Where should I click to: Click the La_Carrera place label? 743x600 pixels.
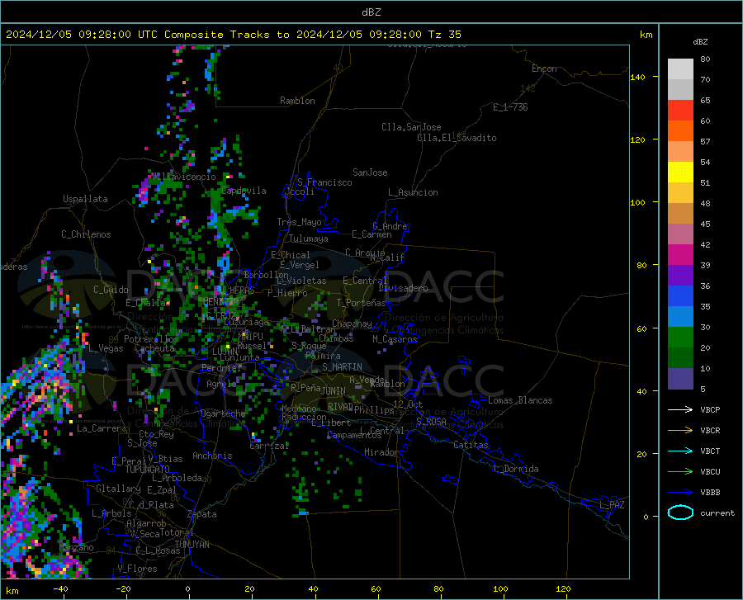click(102, 428)
